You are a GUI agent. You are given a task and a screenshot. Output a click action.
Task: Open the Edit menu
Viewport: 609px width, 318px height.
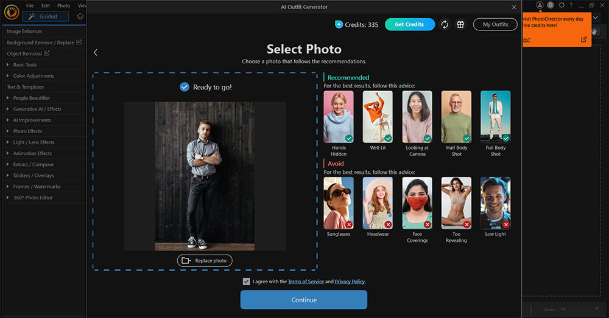click(46, 5)
